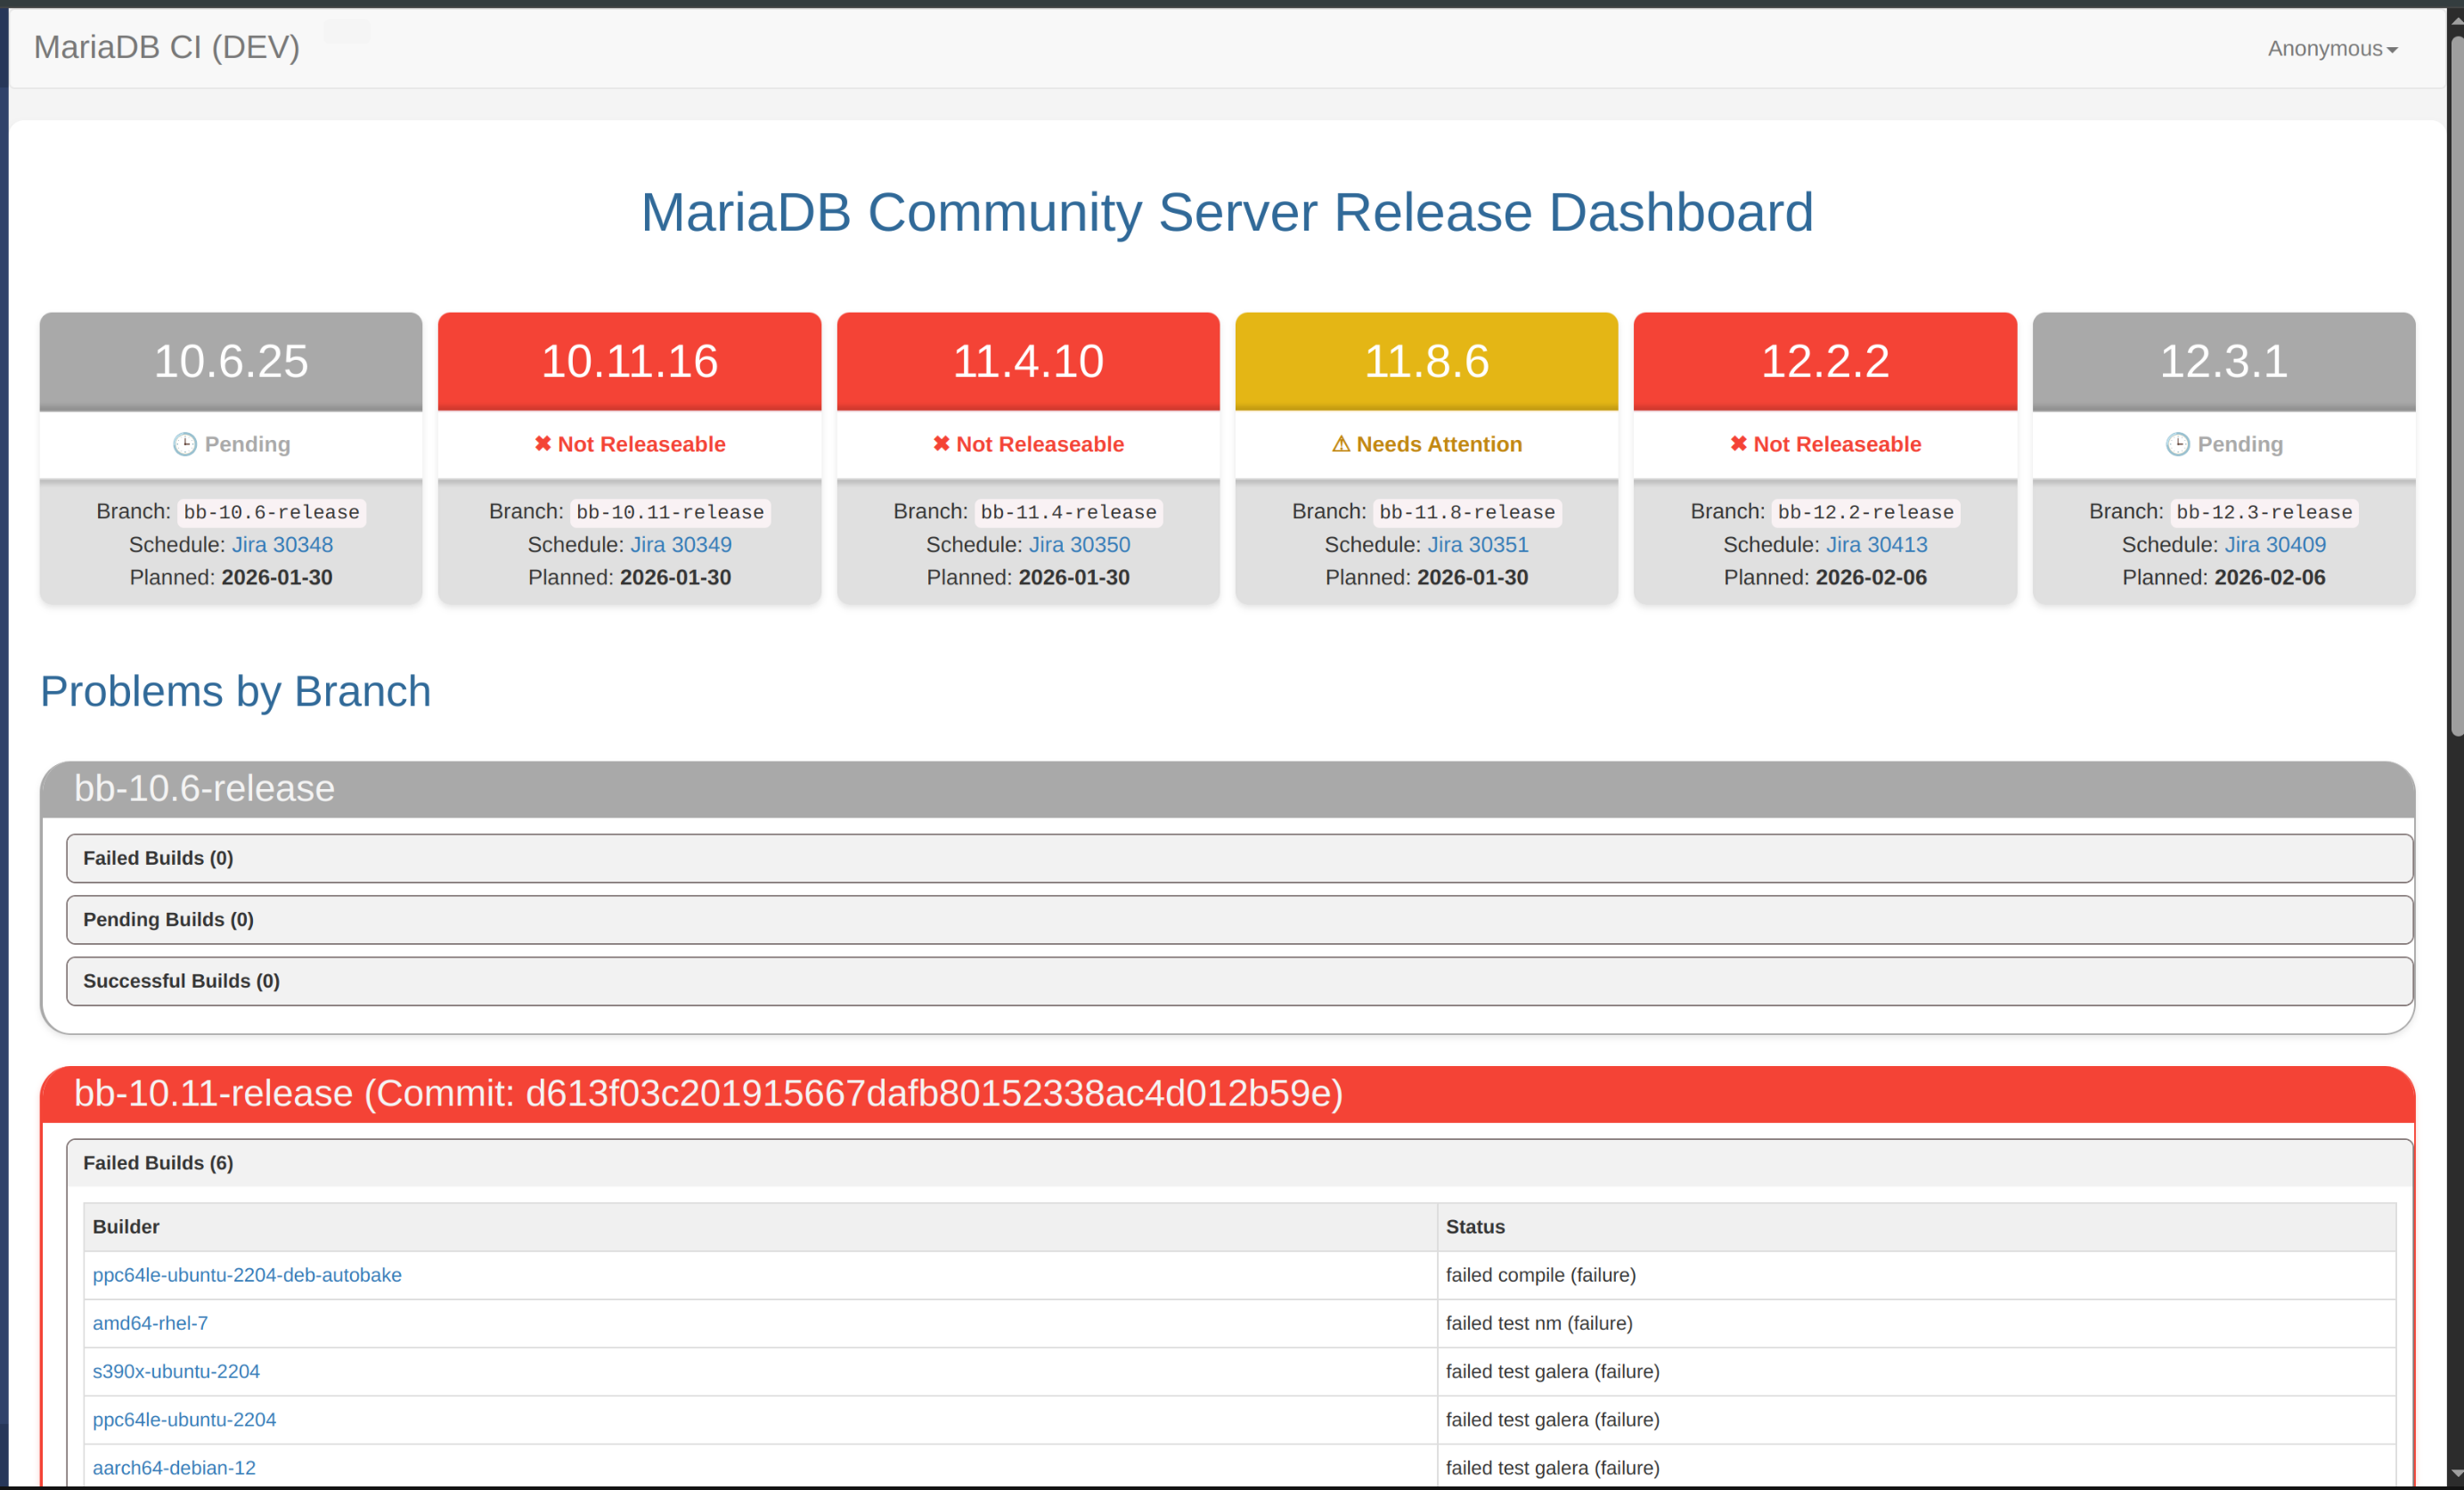
Task: Click the Pending clock icon under 10.6.25
Action: 185,444
